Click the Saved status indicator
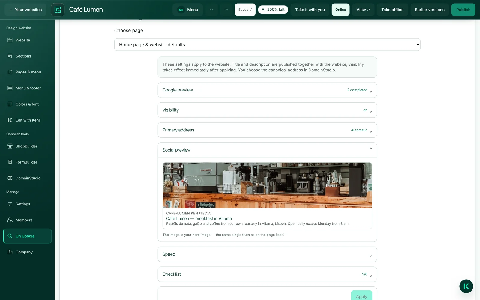The height and width of the screenshot is (300, 480). click(245, 10)
